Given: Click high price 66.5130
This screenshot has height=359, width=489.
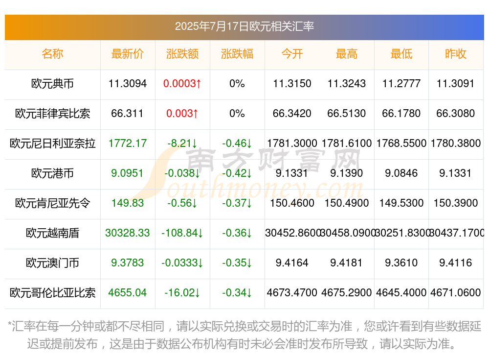Looking at the screenshot, I should tap(347, 114).
